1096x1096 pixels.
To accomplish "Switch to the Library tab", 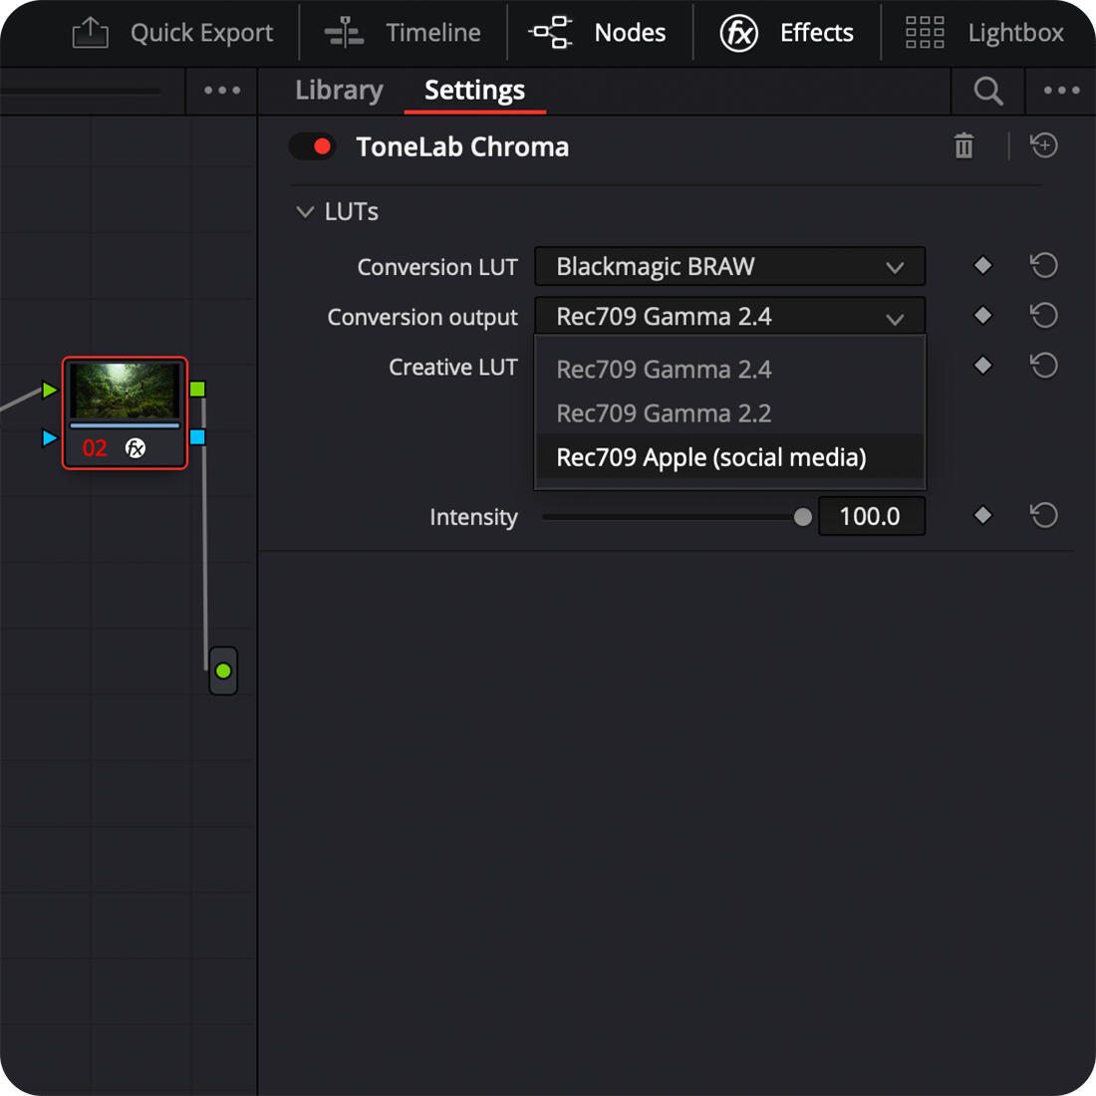I will 339,91.
